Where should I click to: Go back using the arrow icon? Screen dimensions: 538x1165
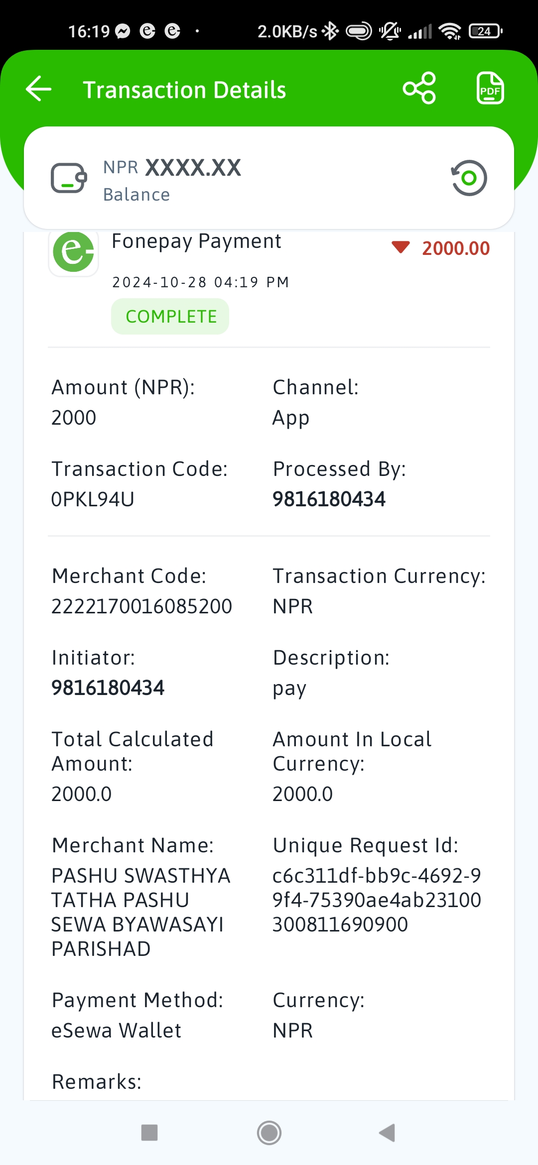[39, 89]
